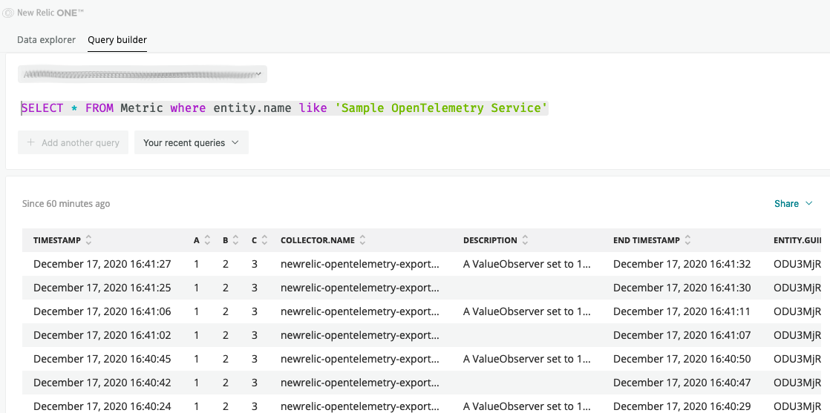Select timestamp December 17, 2020 16:41:06
Viewport: 830px width, 413px height.
[x=102, y=311]
